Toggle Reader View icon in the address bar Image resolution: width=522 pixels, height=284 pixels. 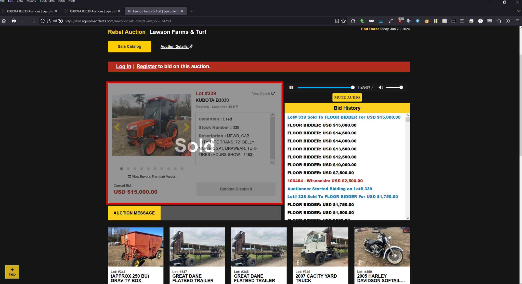pos(337,21)
